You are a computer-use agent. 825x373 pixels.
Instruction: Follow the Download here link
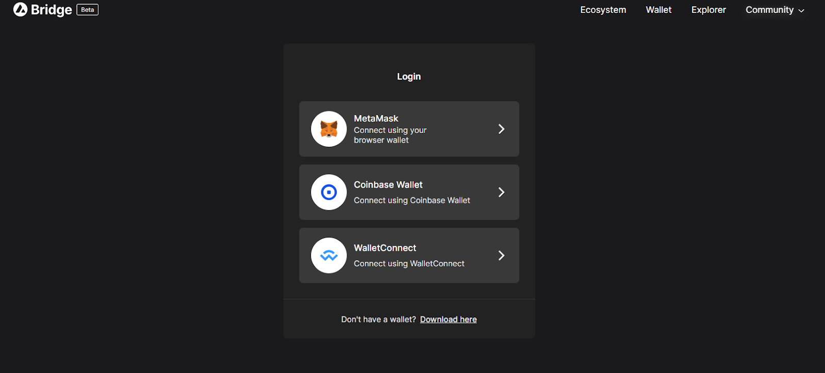click(x=449, y=319)
